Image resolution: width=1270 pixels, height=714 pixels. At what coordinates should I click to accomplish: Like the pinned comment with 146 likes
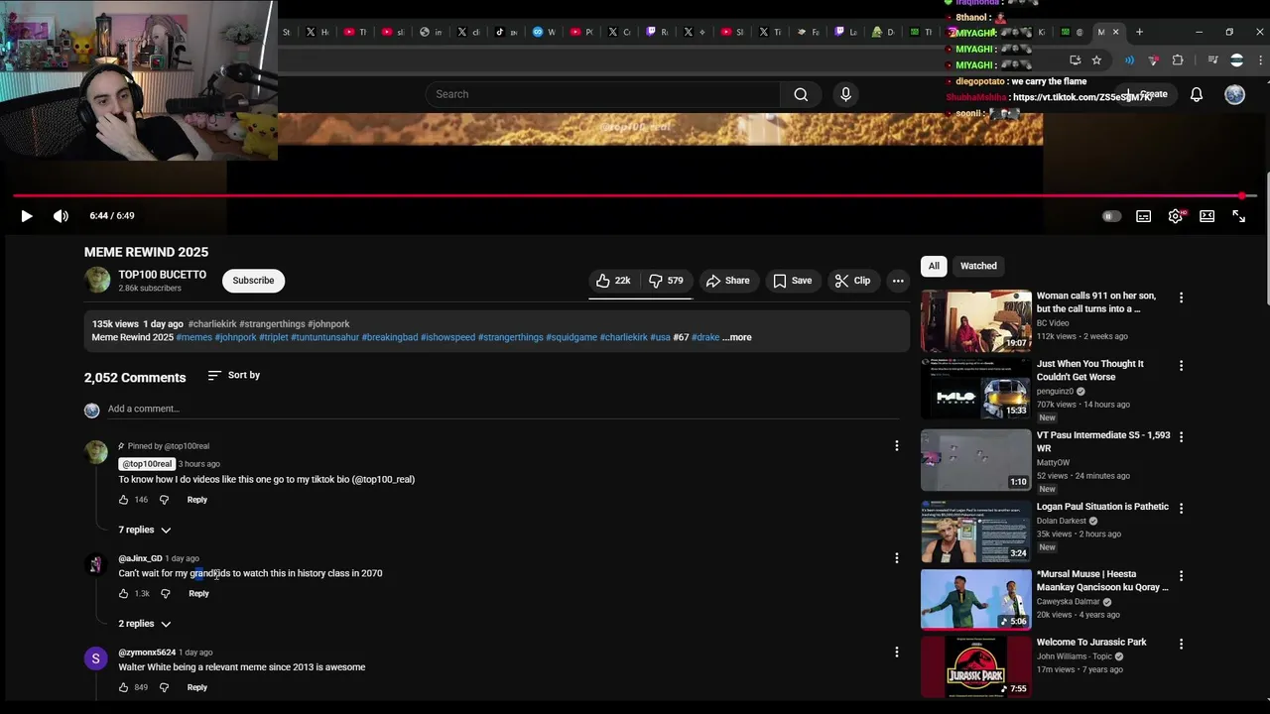click(124, 500)
